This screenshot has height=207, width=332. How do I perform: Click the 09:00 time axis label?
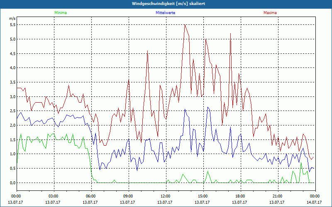click(129, 196)
